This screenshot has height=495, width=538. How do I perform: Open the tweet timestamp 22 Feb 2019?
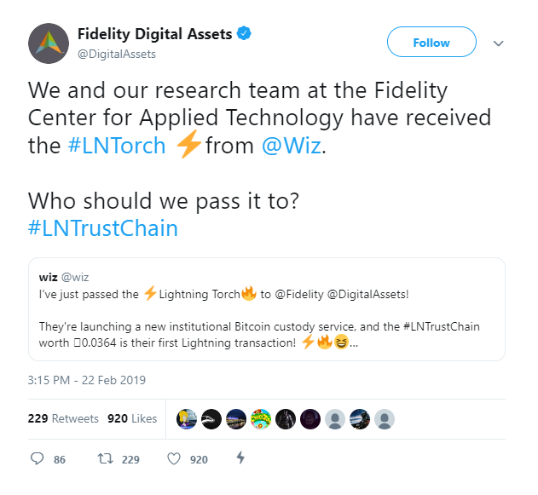coord(87,380)
